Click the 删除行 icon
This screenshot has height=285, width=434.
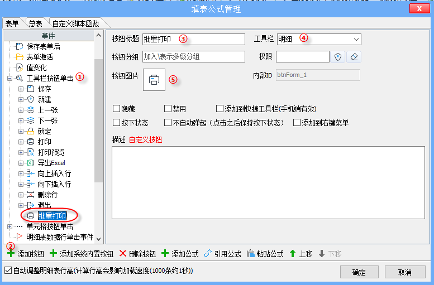point(31,195)
